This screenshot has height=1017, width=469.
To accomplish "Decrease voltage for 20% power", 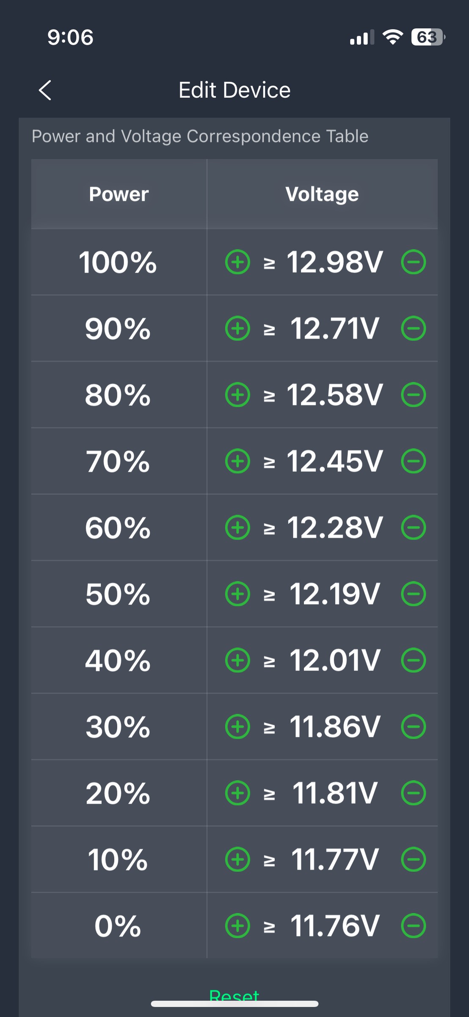I will coord(413,793).
